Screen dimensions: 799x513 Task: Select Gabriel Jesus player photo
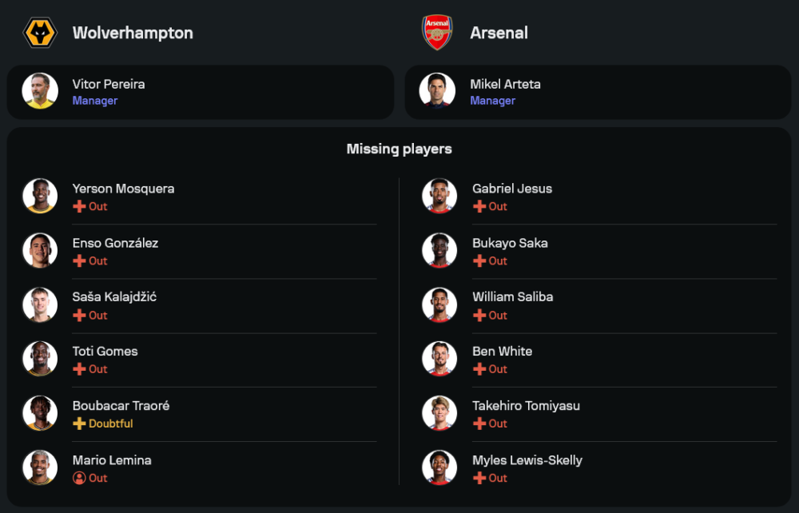point(439,196)
